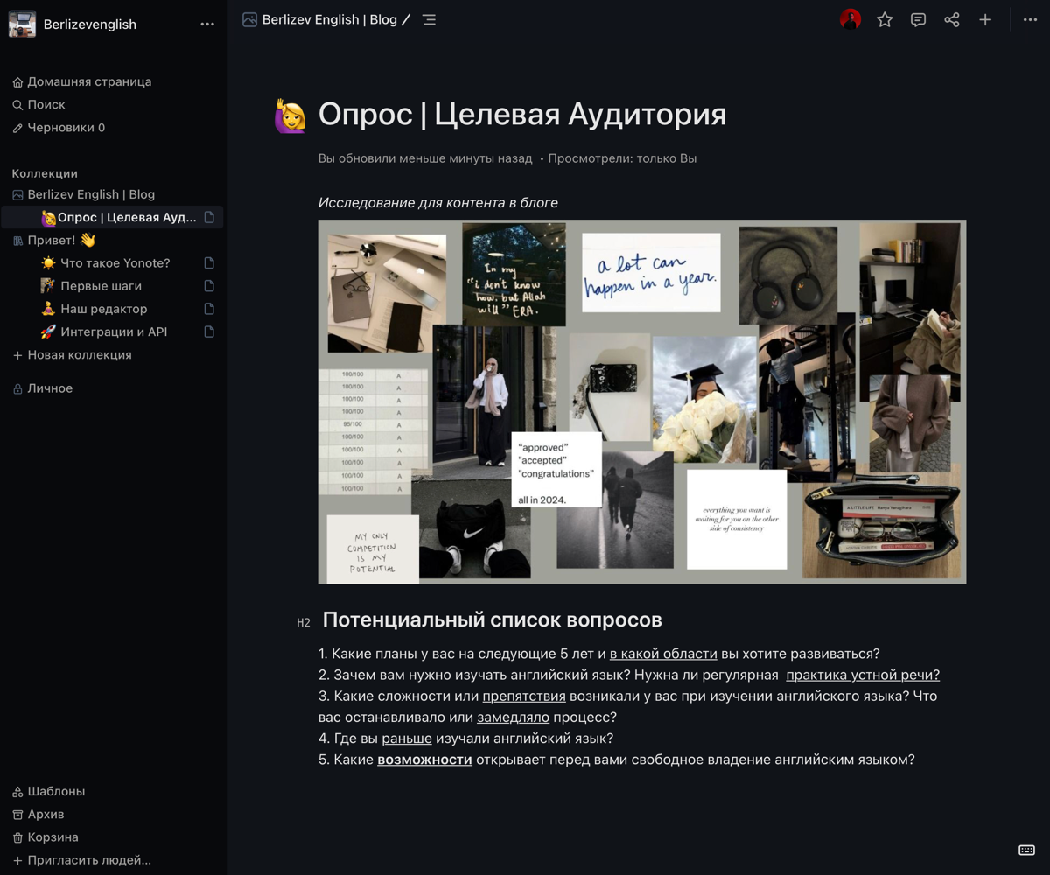Open the H2 block handle
1050x875 pixels.
[x=304, y=623]
